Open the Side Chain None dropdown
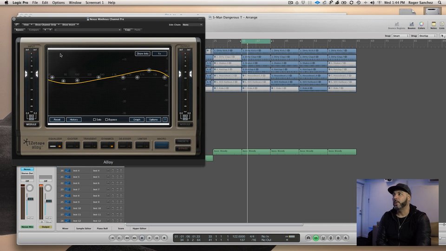 [x=192, y=25]
